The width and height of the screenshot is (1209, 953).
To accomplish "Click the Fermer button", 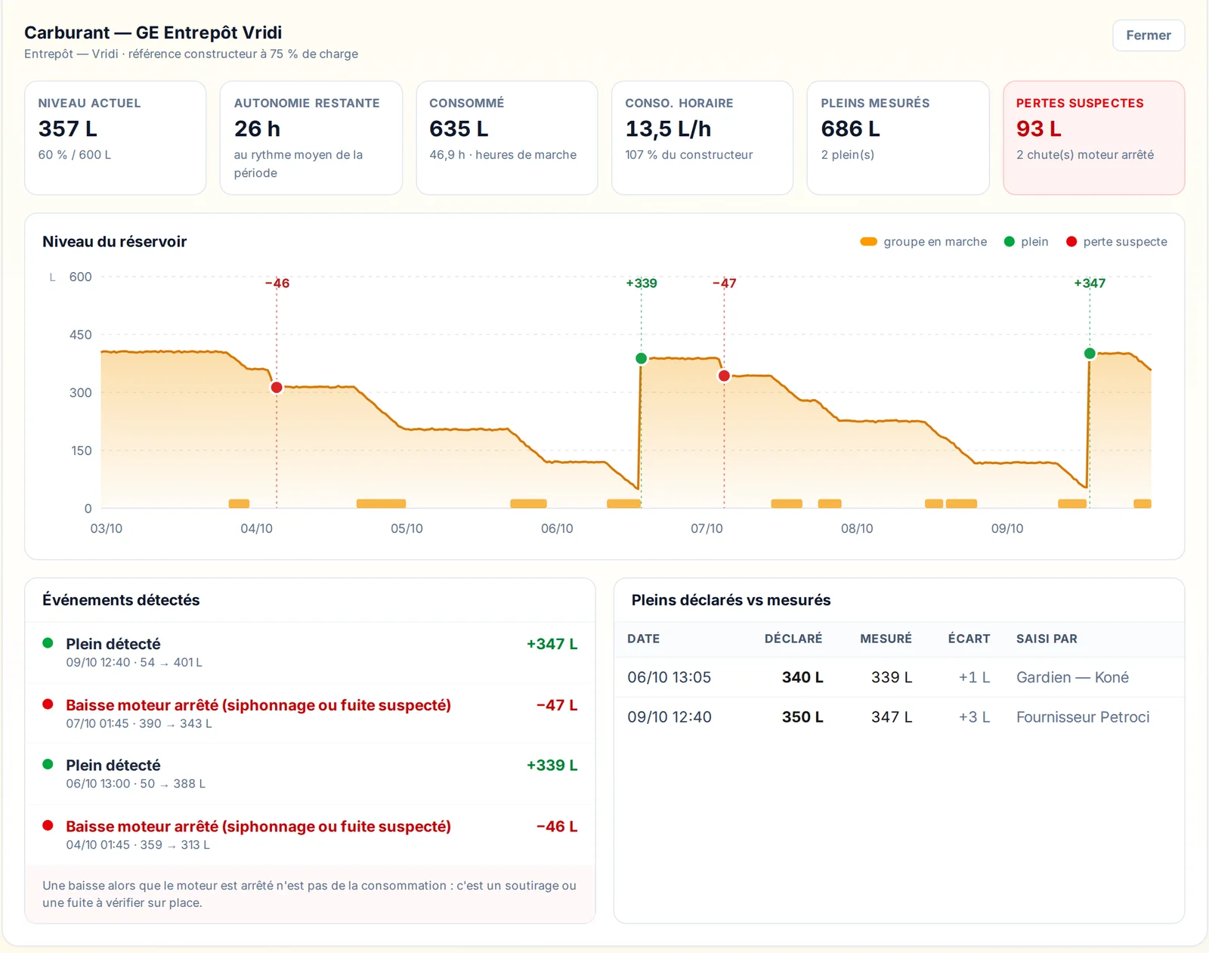I will 1148,36.
